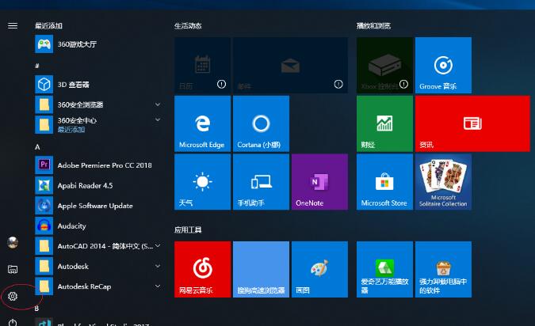Open the 天气 weather tile
Image resolution: width=535 pixels, height=326 pixels.
click(x=202, y=182)
